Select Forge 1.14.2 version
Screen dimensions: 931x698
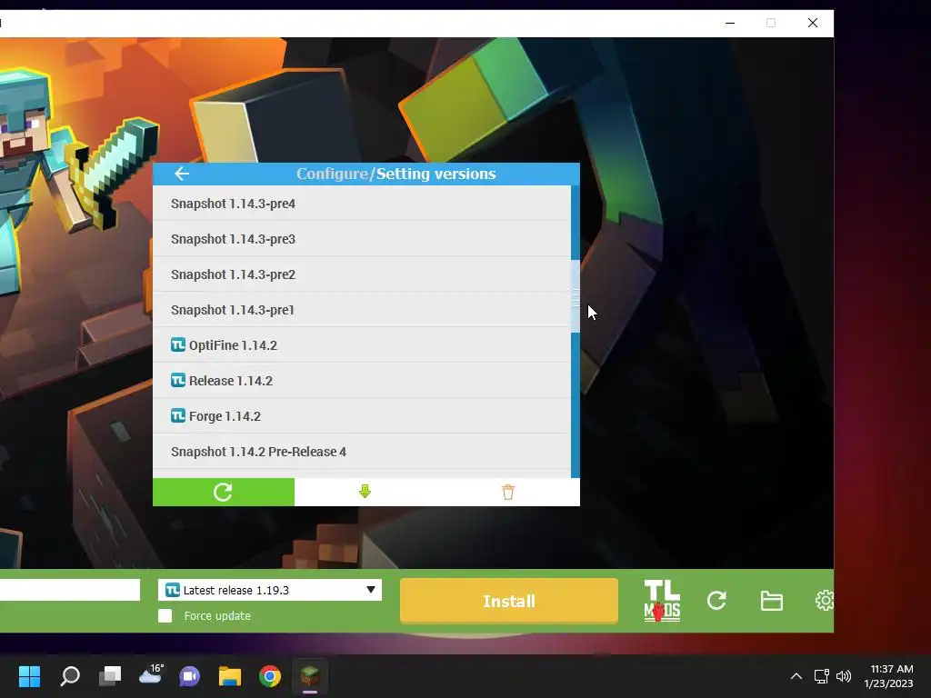click(x=362, y=416)
